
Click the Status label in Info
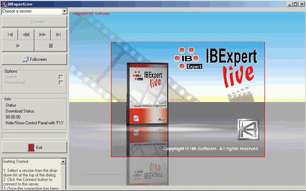[x=11, y=105]
